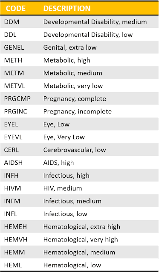Select the Eye, Very Low description

coord(64,137)
